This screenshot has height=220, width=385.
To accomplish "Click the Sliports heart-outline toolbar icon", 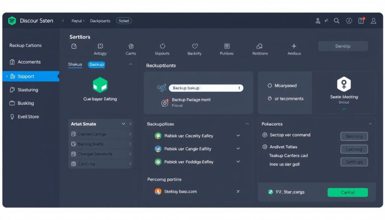I will [162, 46].
